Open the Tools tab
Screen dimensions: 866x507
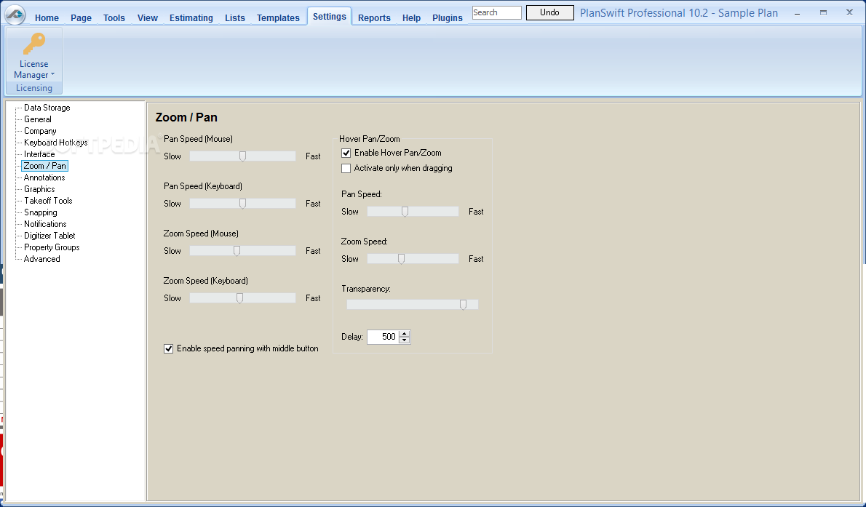[114, 17]
